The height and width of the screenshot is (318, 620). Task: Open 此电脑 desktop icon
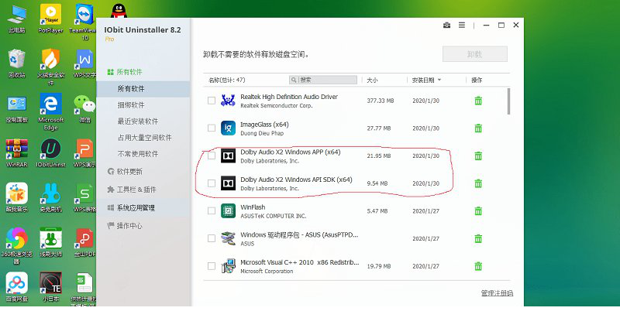click(17, 19)
